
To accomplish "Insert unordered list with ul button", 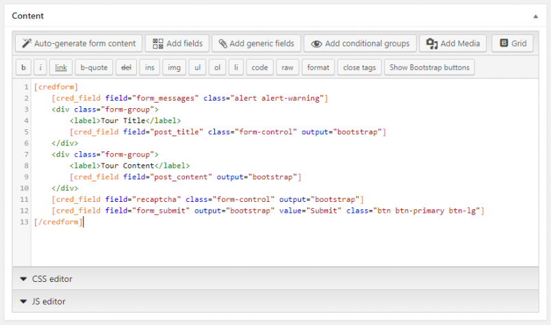I will coord(198,67).
